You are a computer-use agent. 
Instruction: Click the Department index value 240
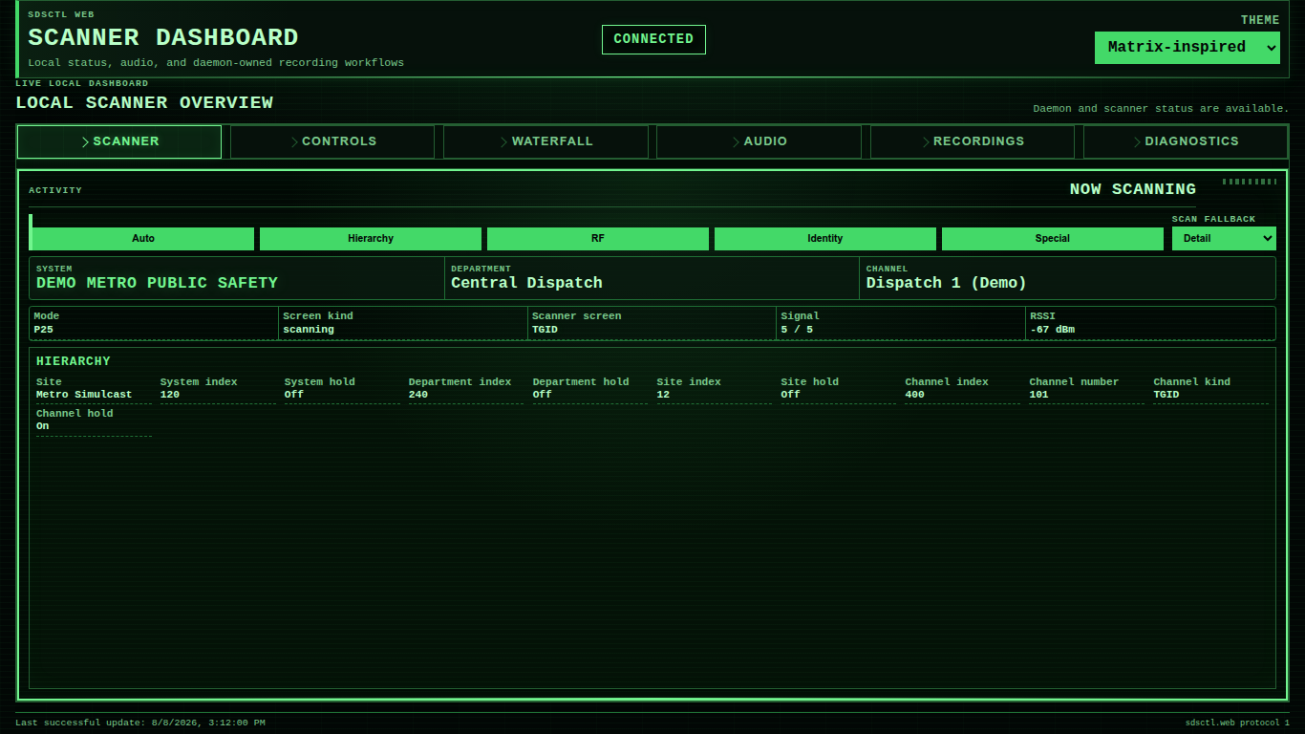pyautogui.click(x=418, y=395)
